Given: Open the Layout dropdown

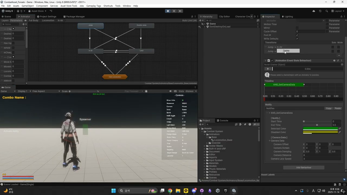Looking at the screenshot, I should (x=338, y=11).
